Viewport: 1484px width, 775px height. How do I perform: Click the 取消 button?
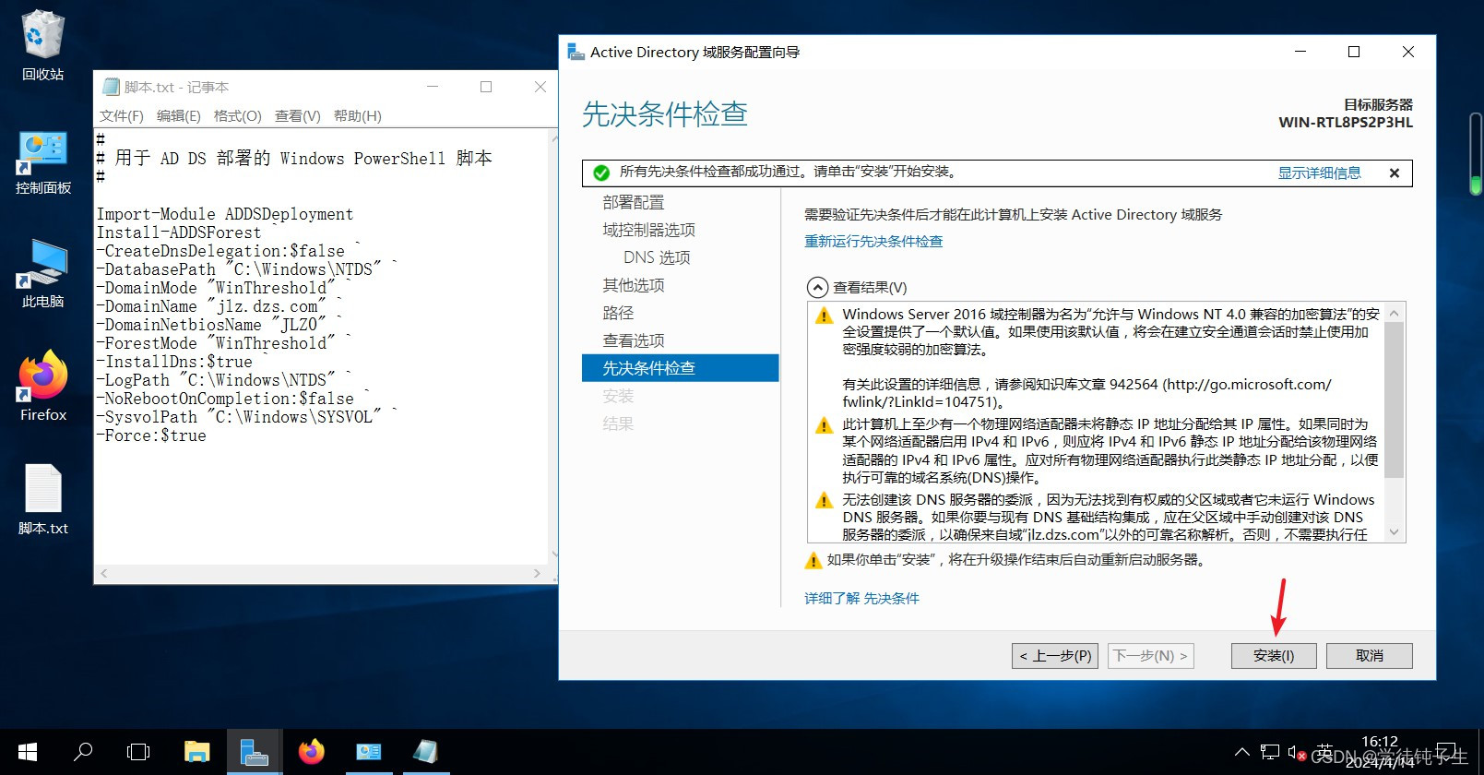pyautogui.click(x=1370, y=655)
